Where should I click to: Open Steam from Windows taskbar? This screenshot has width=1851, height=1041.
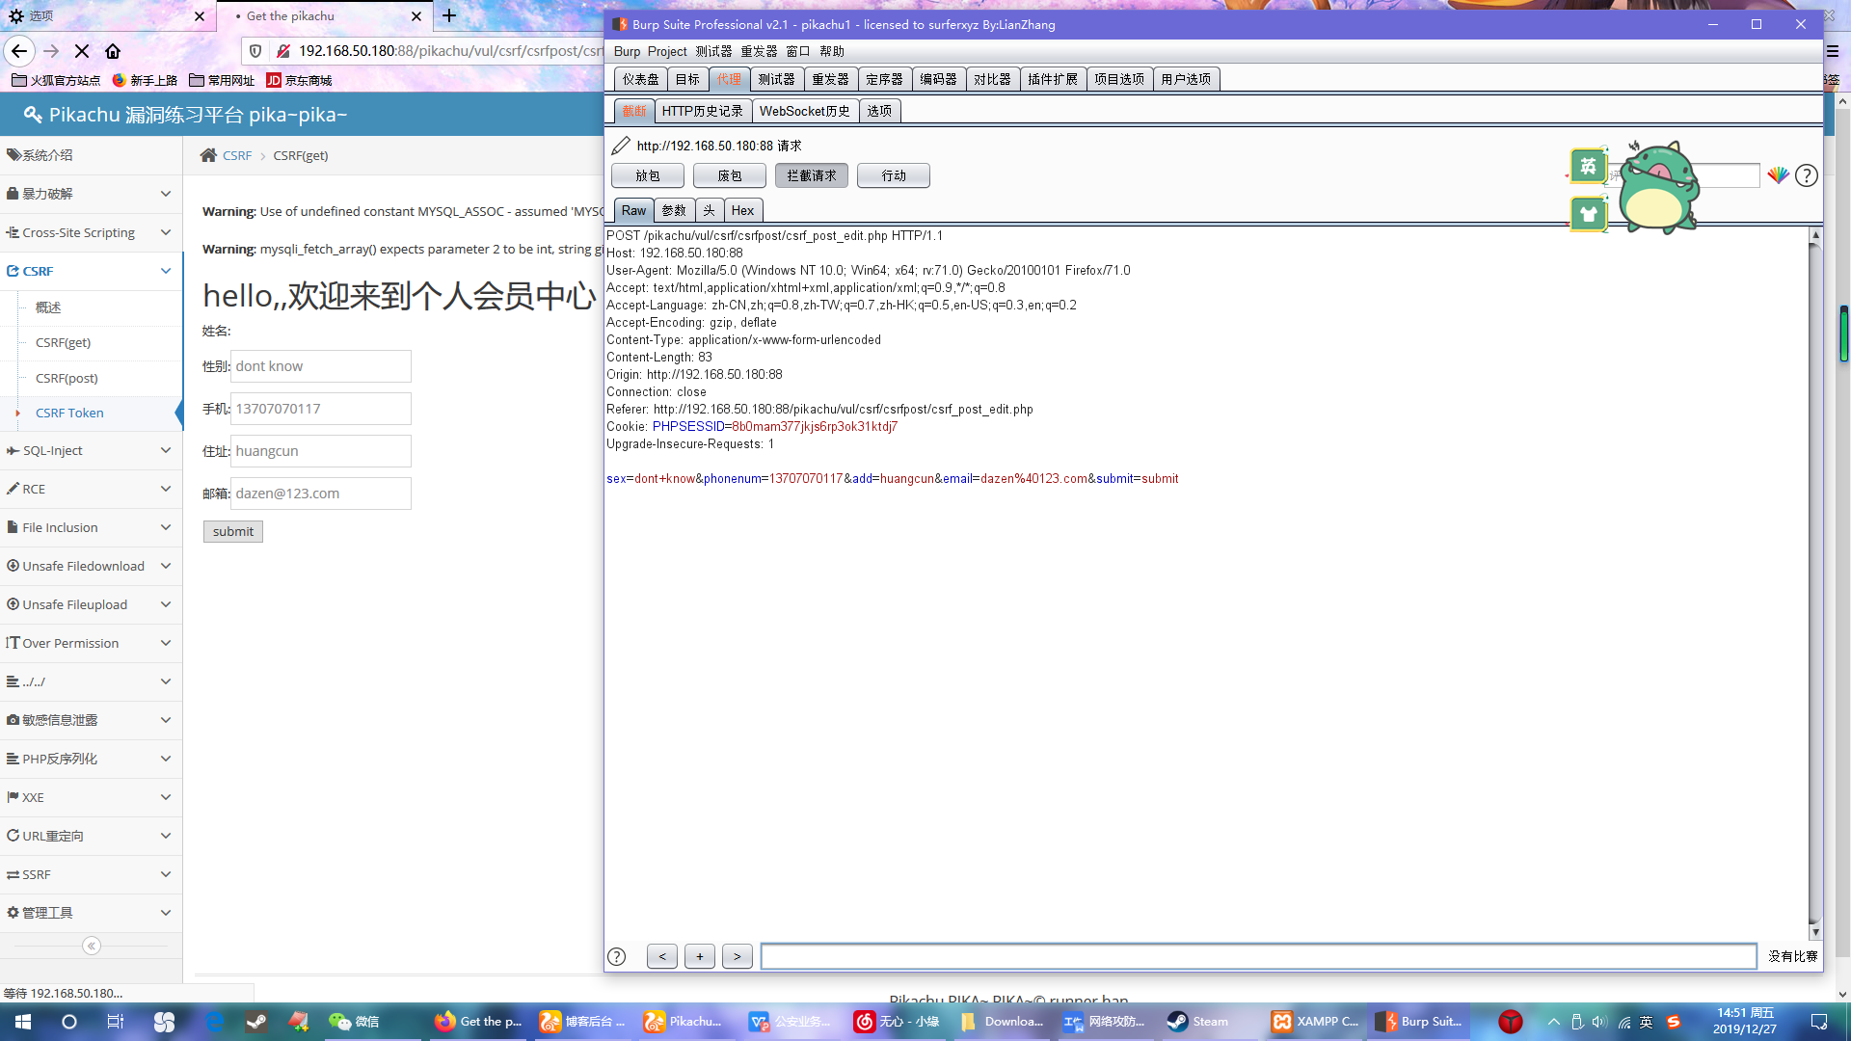click(1198, 1022)
